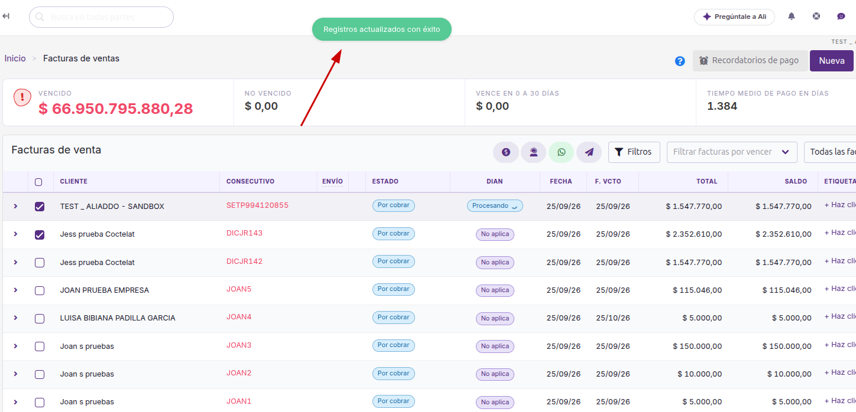Sort by SALDO column header
The width and height of the screenshot is (856, 412).
pos(796,181)
